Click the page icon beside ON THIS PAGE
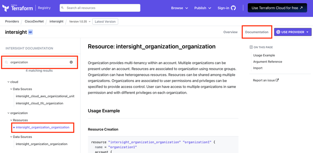This screenshot has width=313, height=153. (x=251, y=47)
